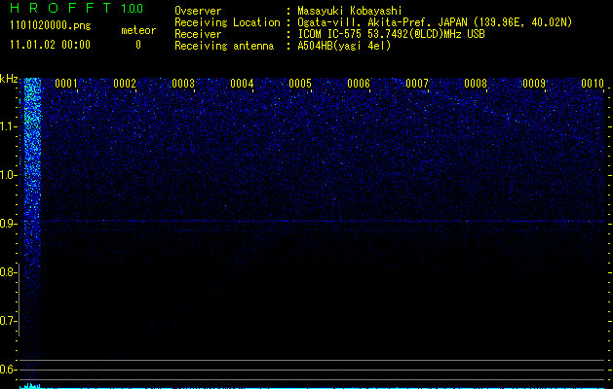Click the HROFFT program title

(60, 8)
